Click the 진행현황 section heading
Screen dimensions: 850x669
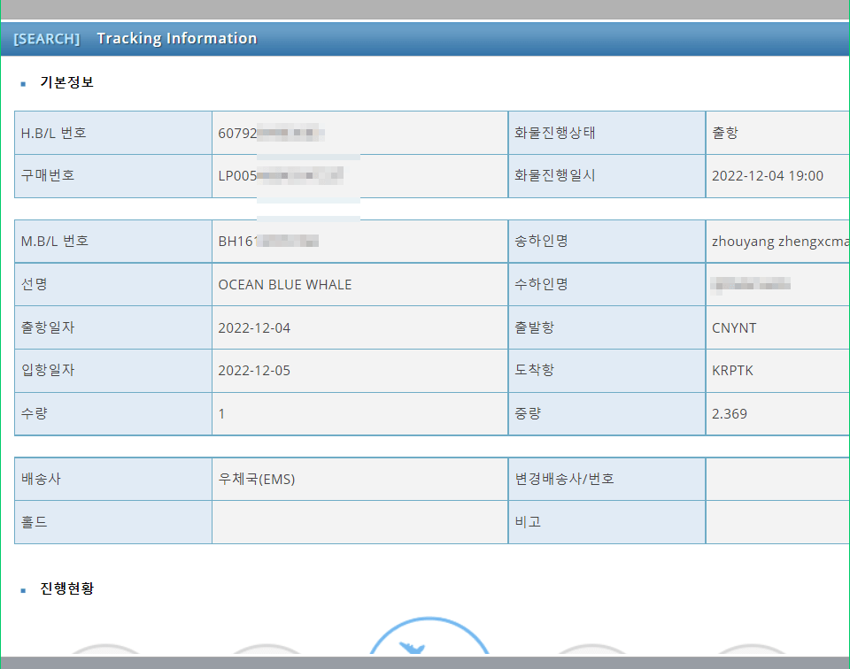pos(66,588)
